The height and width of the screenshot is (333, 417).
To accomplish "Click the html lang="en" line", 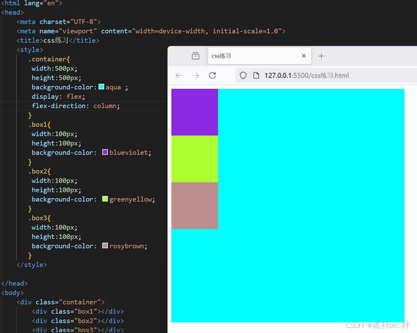I will click(32, 3).
